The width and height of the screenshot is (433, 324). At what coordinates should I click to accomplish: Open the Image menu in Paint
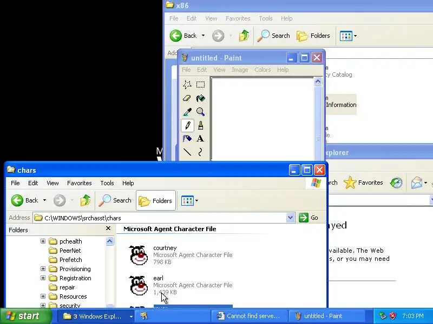tap(240, 70)
